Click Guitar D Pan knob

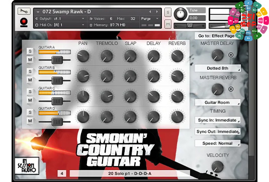click(83, 117)
